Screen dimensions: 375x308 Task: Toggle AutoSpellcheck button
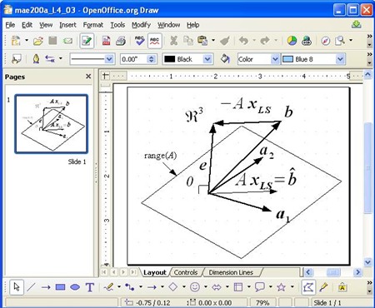point(154,41)
